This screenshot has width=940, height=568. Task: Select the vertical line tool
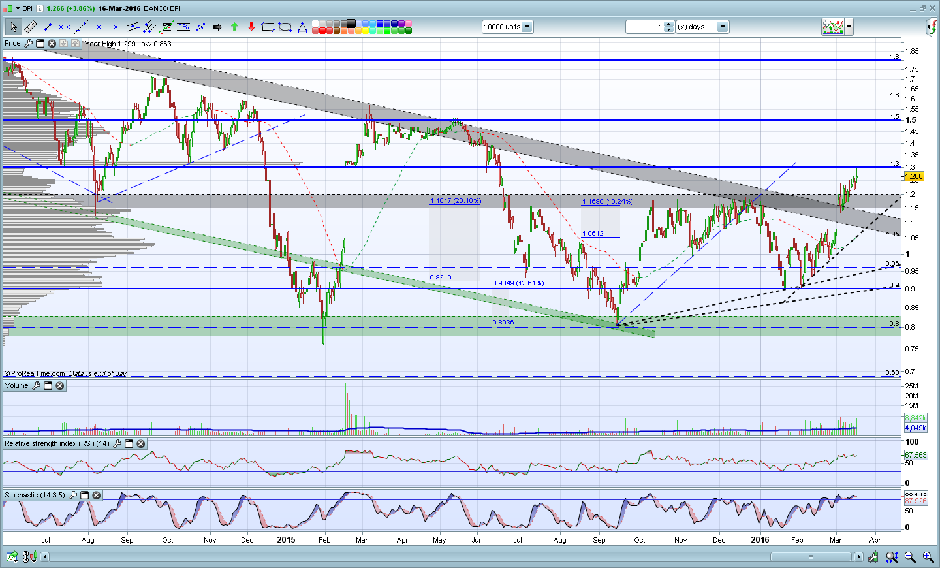(116, 27)
